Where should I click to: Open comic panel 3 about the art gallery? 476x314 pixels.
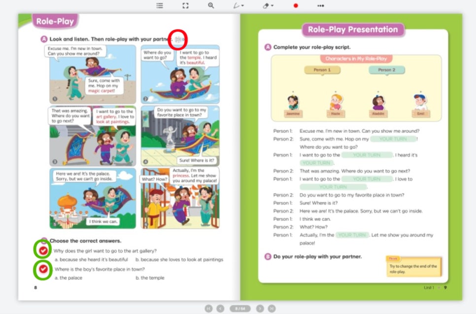[x=93, y=136]
